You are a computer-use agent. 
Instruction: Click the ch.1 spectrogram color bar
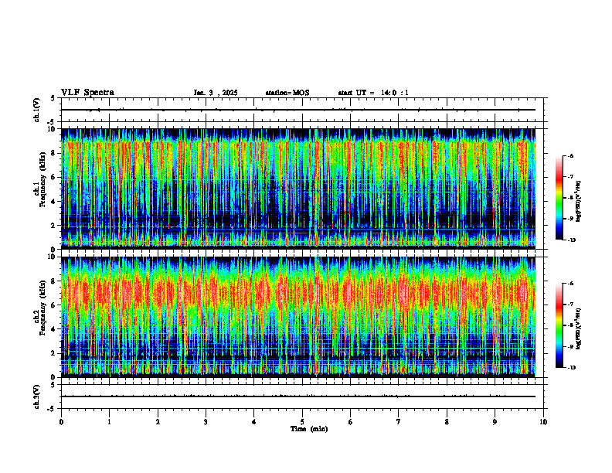pyautogui.click(x=559, y=198)
